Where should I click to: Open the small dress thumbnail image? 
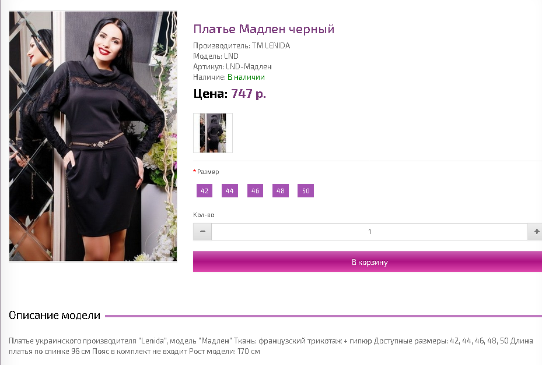click(213, 133)
